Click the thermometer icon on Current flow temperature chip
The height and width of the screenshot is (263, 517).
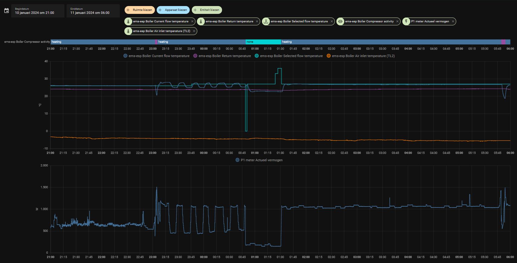tap(128, 21)
